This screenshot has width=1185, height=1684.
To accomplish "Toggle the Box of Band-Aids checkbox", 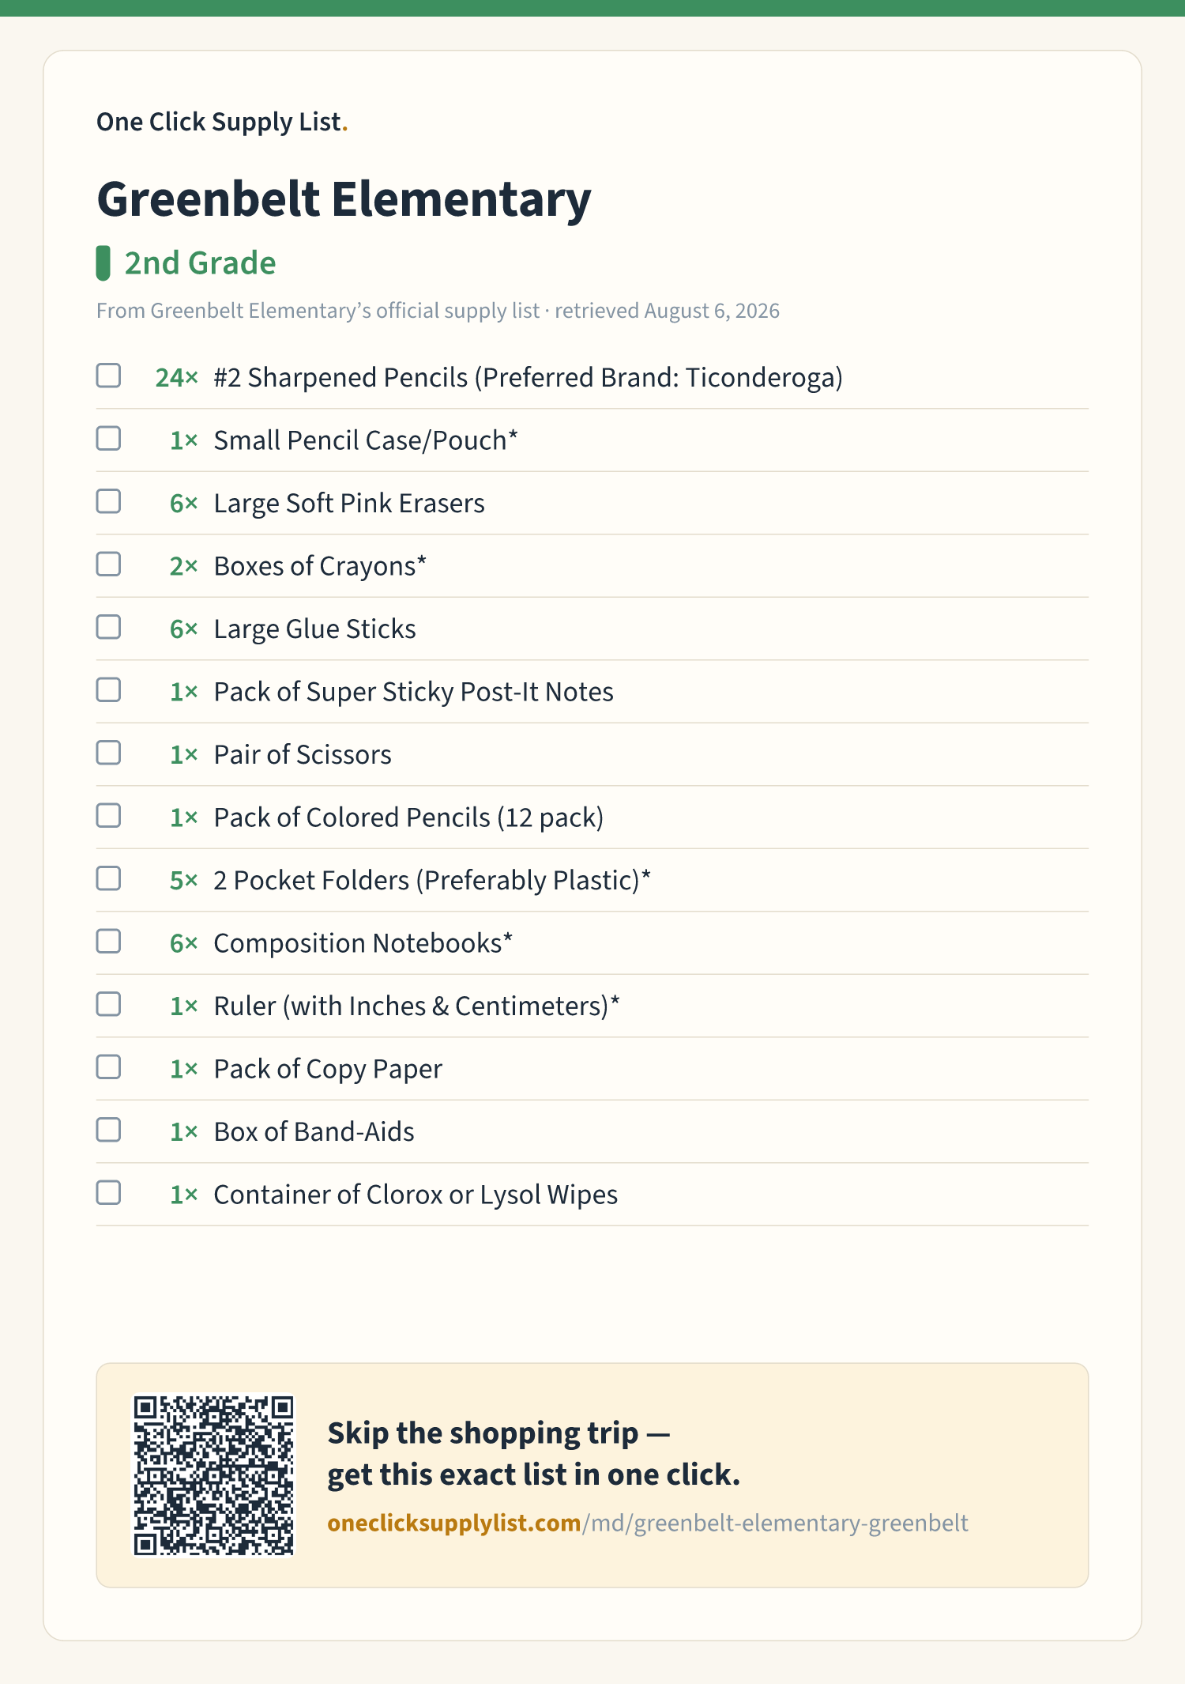I will (108, 1130).
